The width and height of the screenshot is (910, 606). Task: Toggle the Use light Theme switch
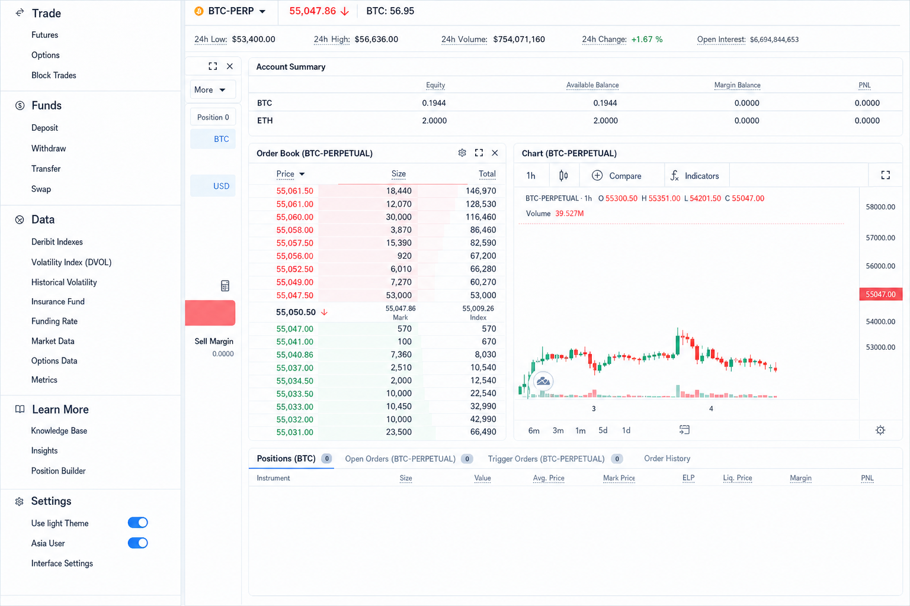(x=138, y=523)
